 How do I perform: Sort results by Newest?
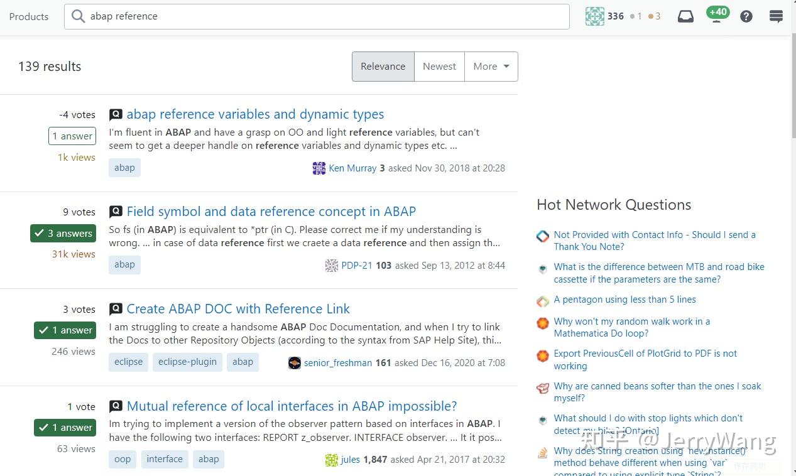click(440, 67)
